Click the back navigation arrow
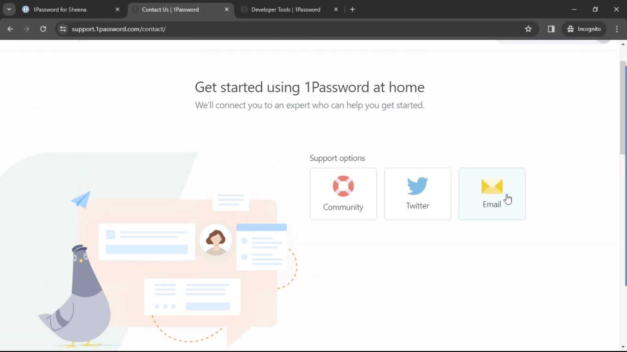 [10, 29]
